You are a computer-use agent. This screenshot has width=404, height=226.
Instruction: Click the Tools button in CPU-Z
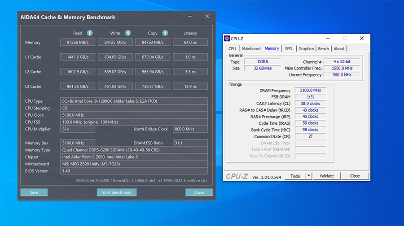tap(295, 176)
